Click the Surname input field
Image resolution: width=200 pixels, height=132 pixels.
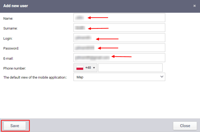tap(119, 28)
